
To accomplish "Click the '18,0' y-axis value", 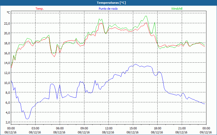I will pyautogui.click(x=7, y=43).
